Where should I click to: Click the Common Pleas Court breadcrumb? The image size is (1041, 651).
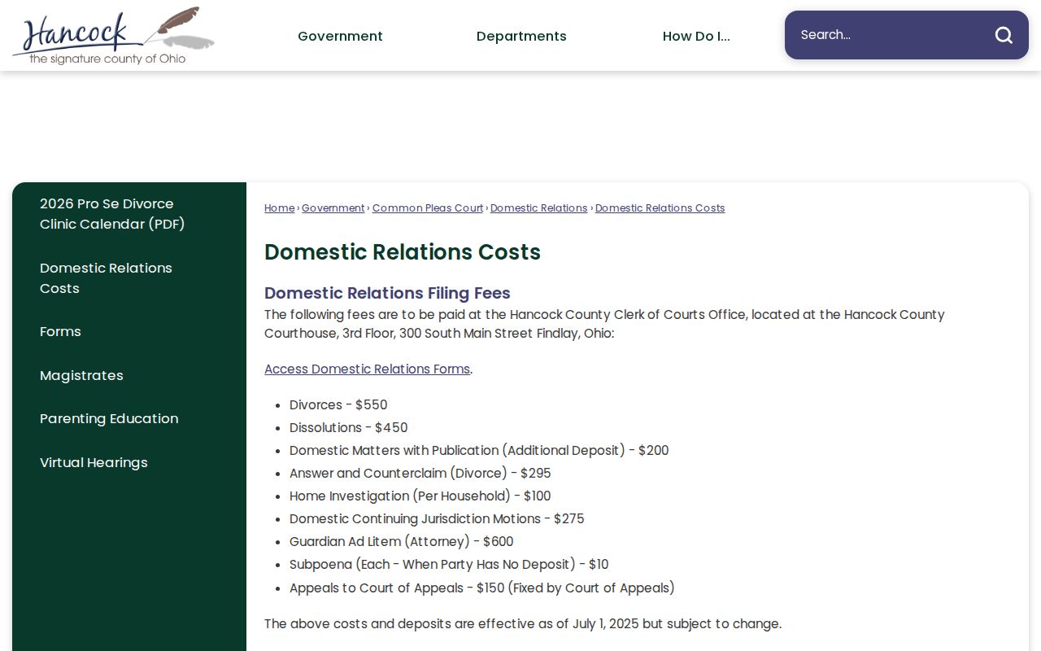point(428,208)
